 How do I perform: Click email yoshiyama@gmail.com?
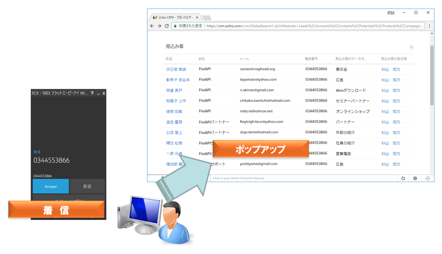pyautogui.click(x=259, y=164)
